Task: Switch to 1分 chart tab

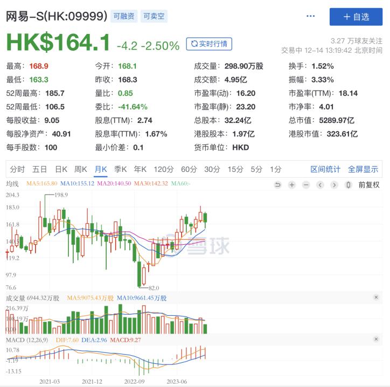Action: click(x=276, y=169)
